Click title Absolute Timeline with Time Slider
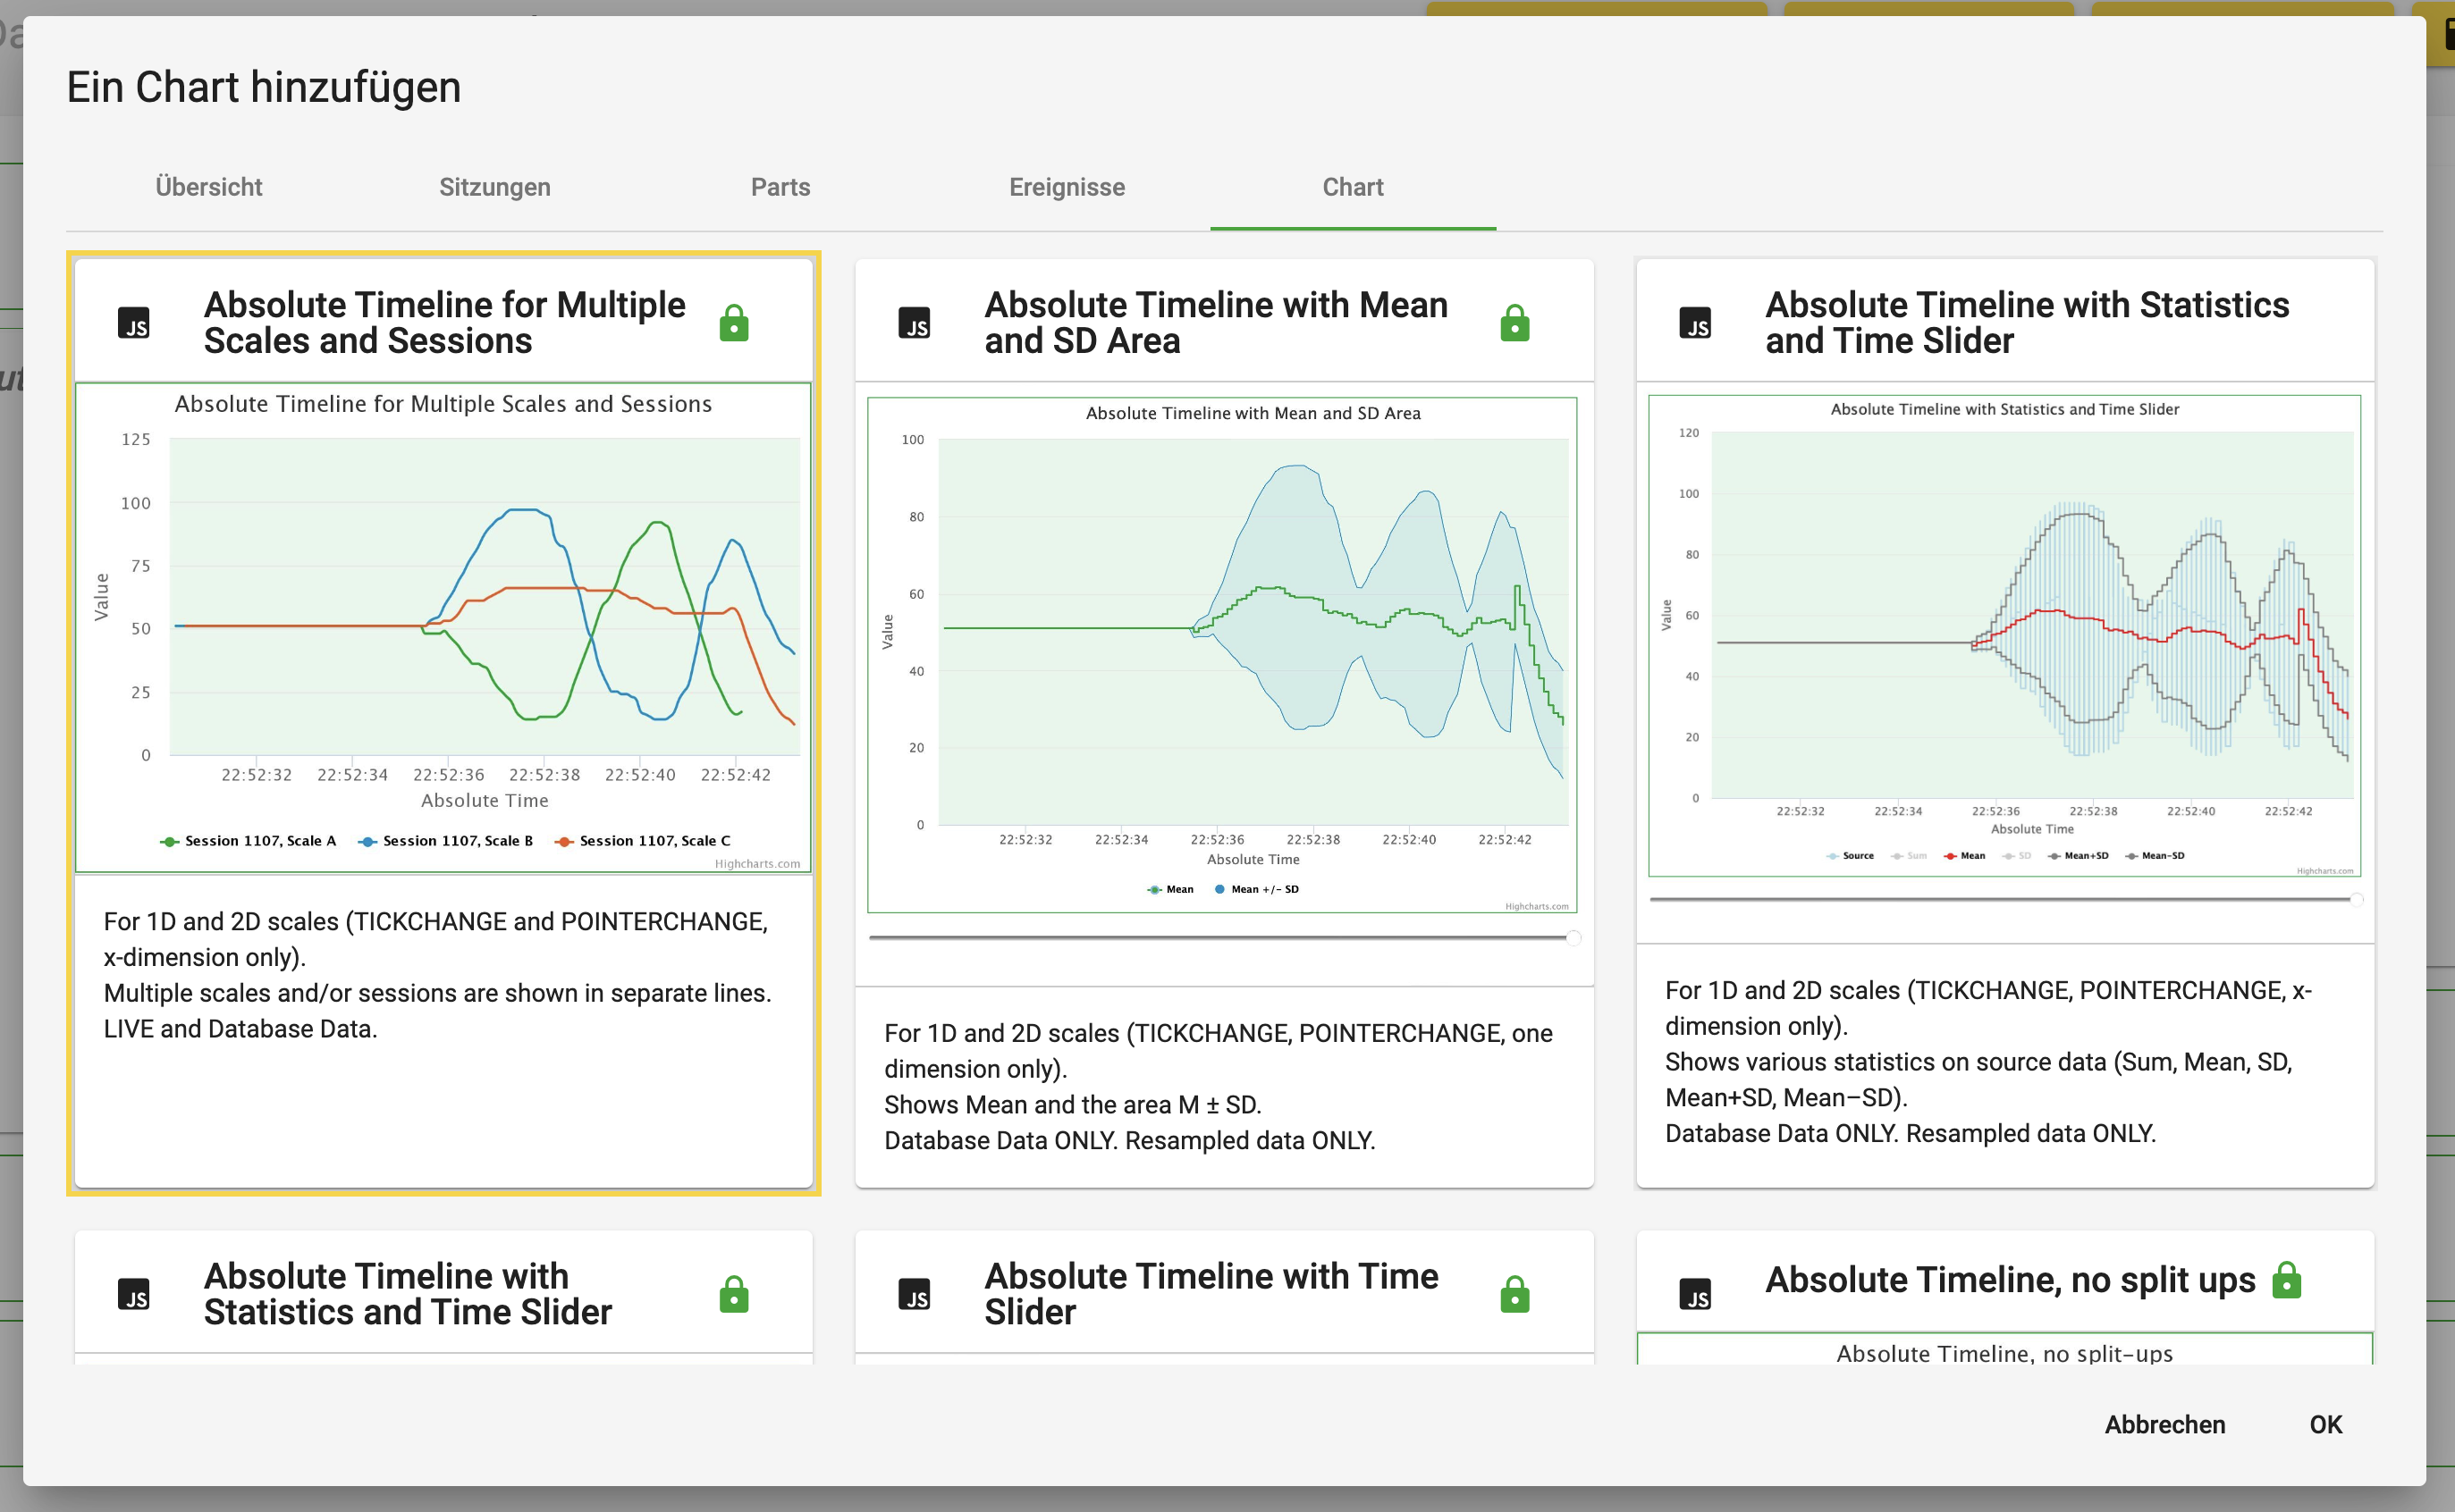 point(1211,1294)
